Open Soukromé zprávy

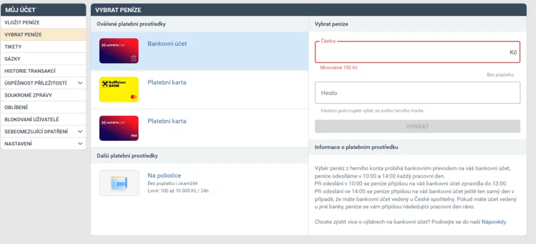pyautogui.click(x=43, y=95)
